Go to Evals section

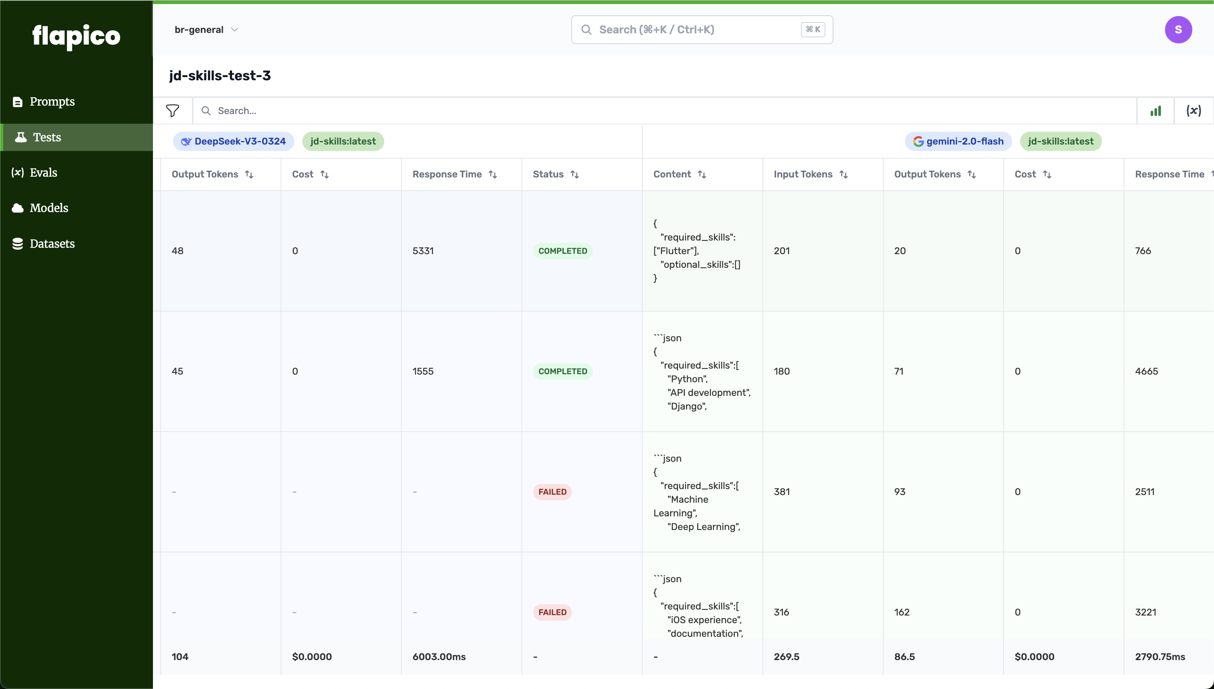click(x=43, y=173)
